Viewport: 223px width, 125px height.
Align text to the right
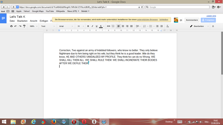point(127,26)
